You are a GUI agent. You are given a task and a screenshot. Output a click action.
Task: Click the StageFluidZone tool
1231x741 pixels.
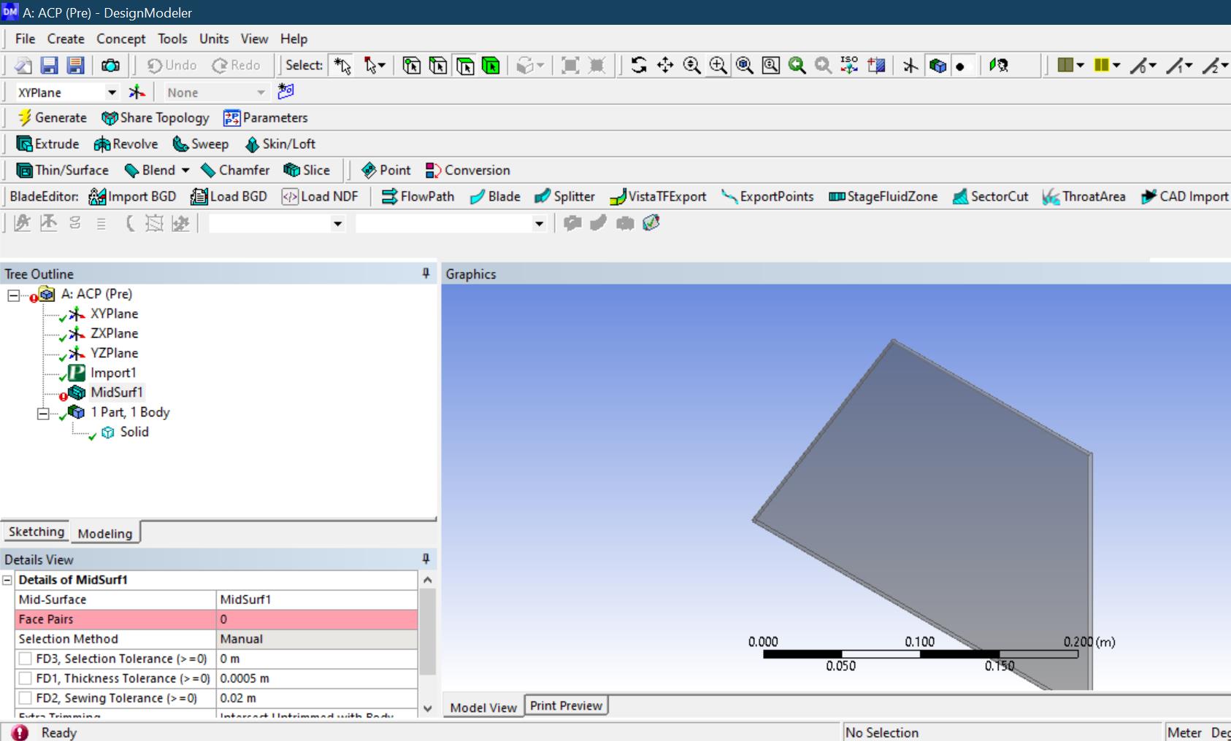coord(883,197)
